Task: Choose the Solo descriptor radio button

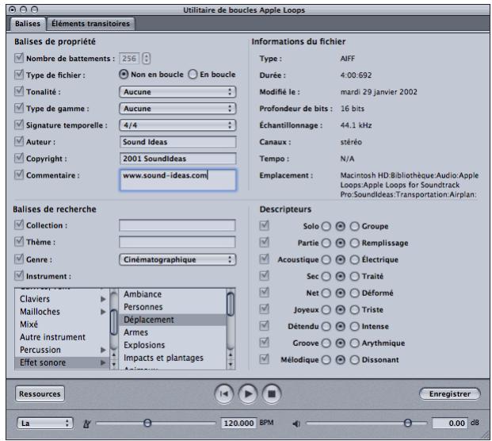Action: click(326, 226)
